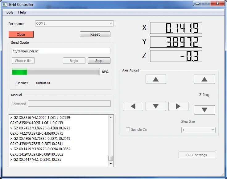
Task: Click the Grbl Controller title bar icon
Action: pos(5,5)
